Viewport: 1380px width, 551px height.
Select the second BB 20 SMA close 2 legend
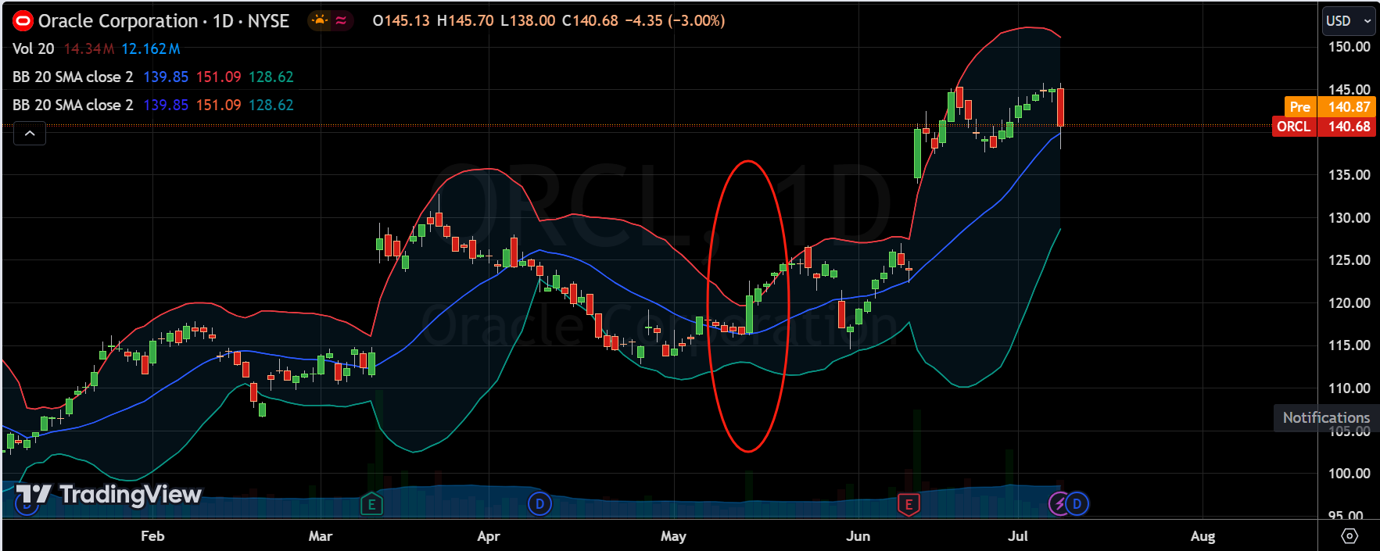[73, 105]
